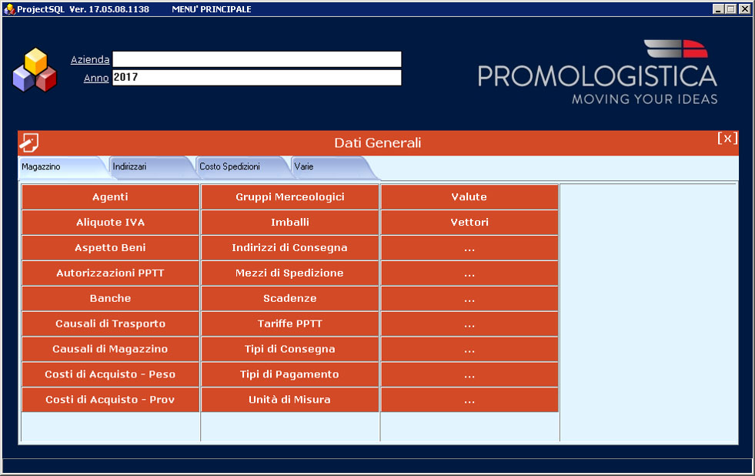Select the Magazzino tab
Screen dimensions: 755x476
click(x=42, y=166)
